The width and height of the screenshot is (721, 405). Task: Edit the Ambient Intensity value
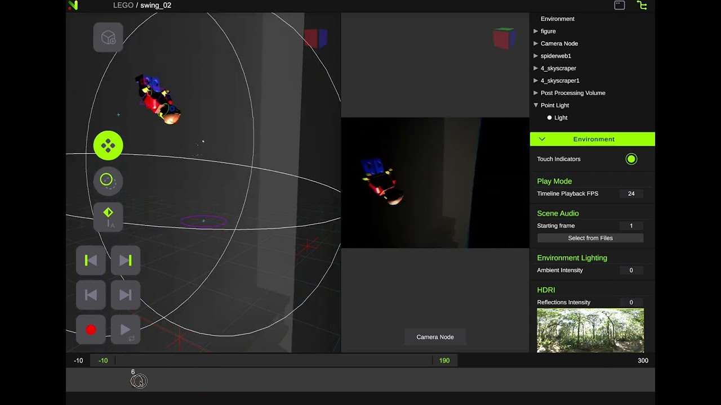631,270
